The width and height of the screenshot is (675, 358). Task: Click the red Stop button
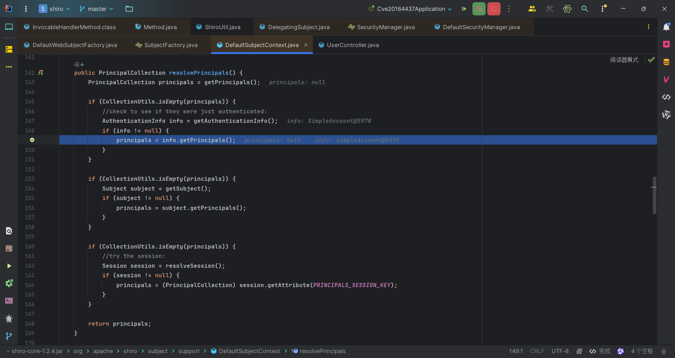(494, 9)
